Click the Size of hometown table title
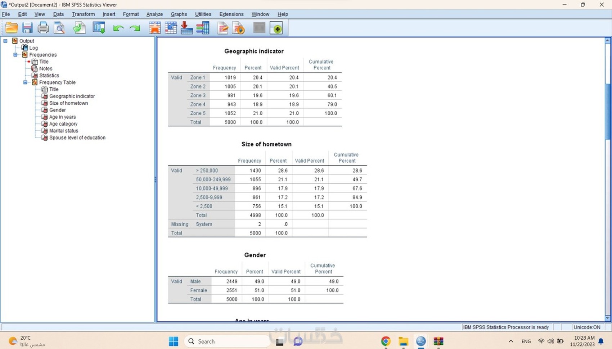612x349 pixels. pos(266,144)
